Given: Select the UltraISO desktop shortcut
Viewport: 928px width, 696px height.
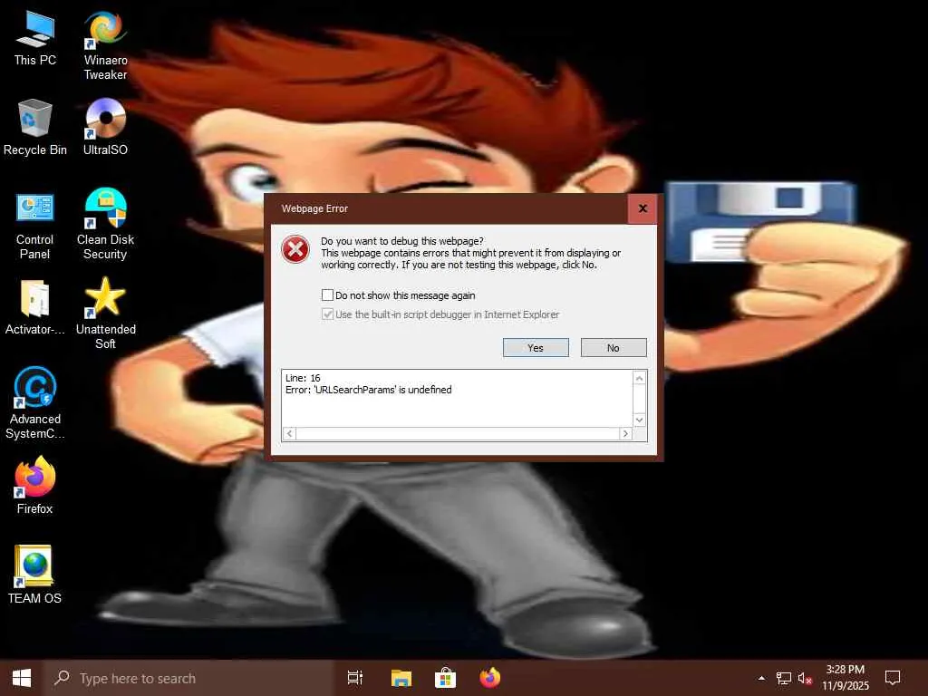Looking at the screenshot, I should coord(105,127).
